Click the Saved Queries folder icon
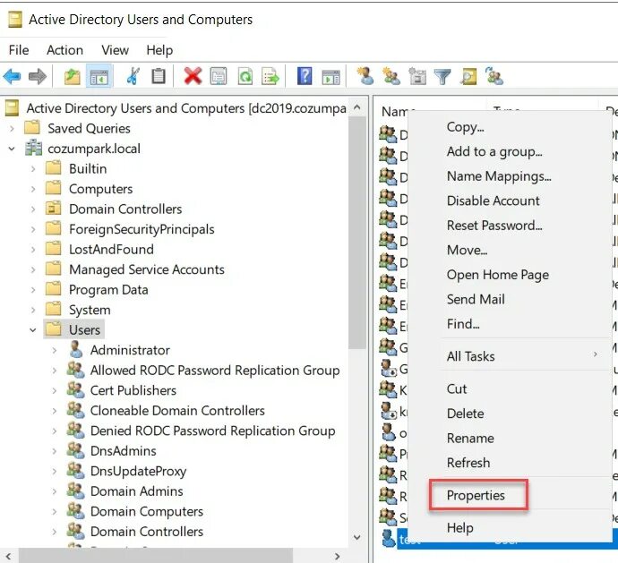Screen dimensions: 618x563 pos(32,128)
